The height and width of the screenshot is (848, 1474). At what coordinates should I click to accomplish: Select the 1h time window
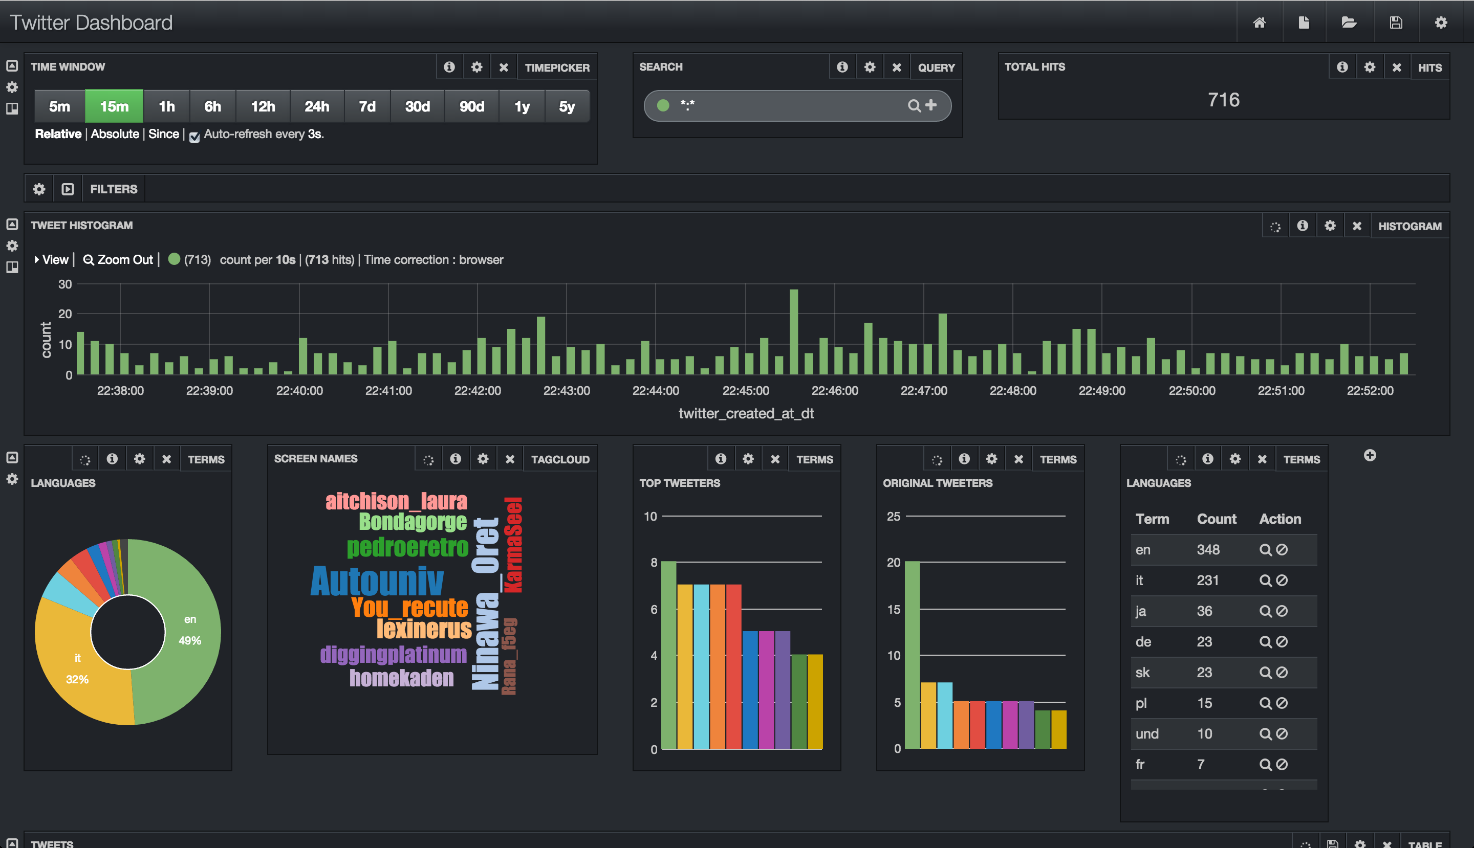pyautogui.click(x=167, y=106)
